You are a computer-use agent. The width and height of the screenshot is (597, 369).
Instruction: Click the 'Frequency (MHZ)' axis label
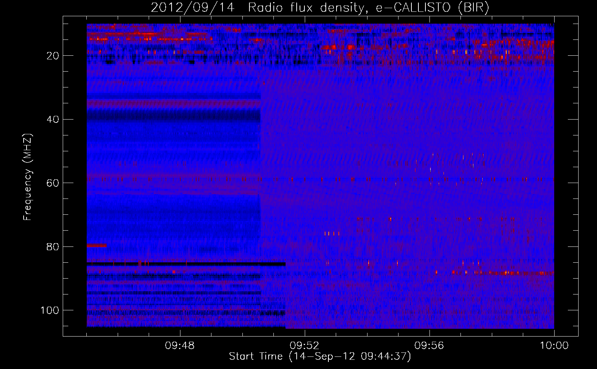[28, 177]
